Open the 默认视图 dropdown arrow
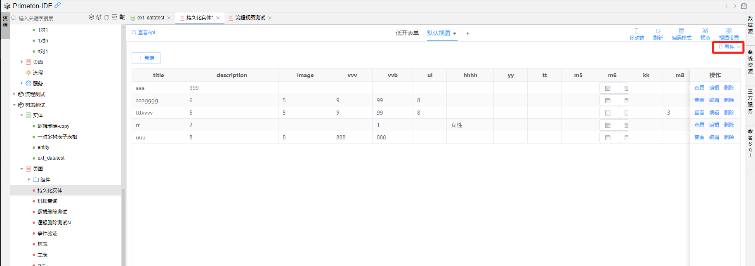755x266 pixels. (455, 33)
